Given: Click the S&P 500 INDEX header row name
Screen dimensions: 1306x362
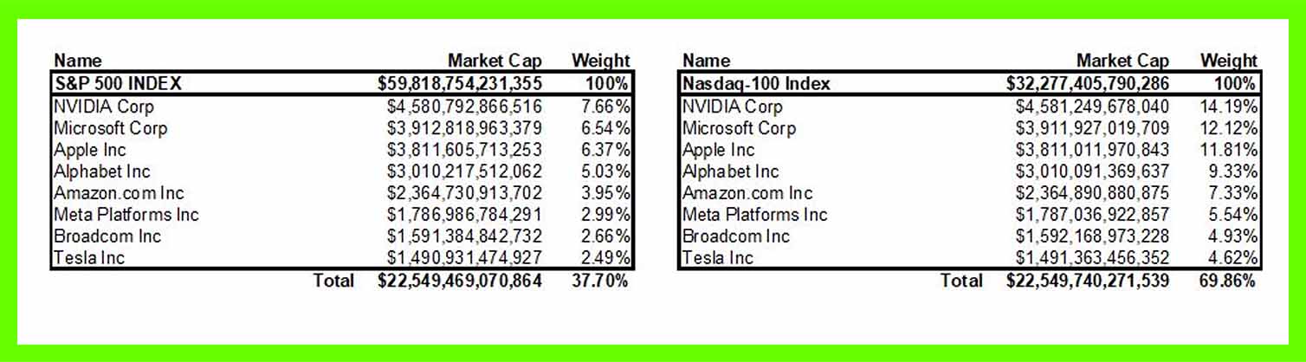Looking at the screenshot, I should [118, 84].
